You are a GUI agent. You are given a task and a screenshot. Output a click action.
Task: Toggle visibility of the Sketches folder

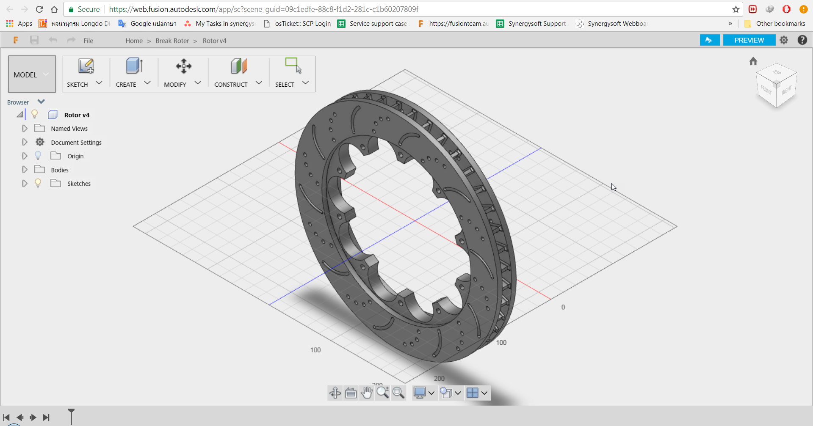[38, 183]
